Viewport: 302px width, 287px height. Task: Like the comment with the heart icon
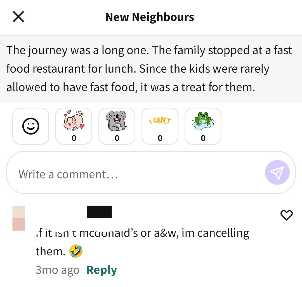click(x=286, y=215)
